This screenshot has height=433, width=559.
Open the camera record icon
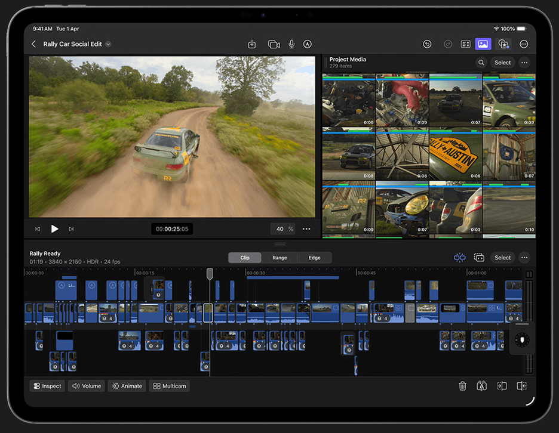tap(274, 44)
